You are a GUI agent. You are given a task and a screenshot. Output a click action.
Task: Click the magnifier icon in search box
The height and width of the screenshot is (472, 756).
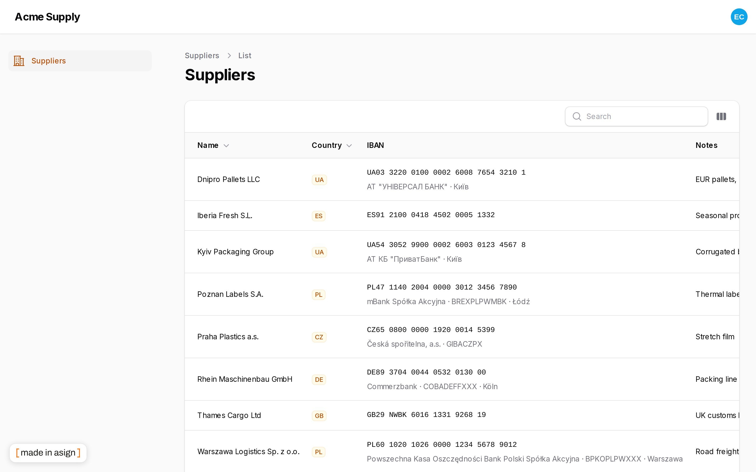pos(577,116)
